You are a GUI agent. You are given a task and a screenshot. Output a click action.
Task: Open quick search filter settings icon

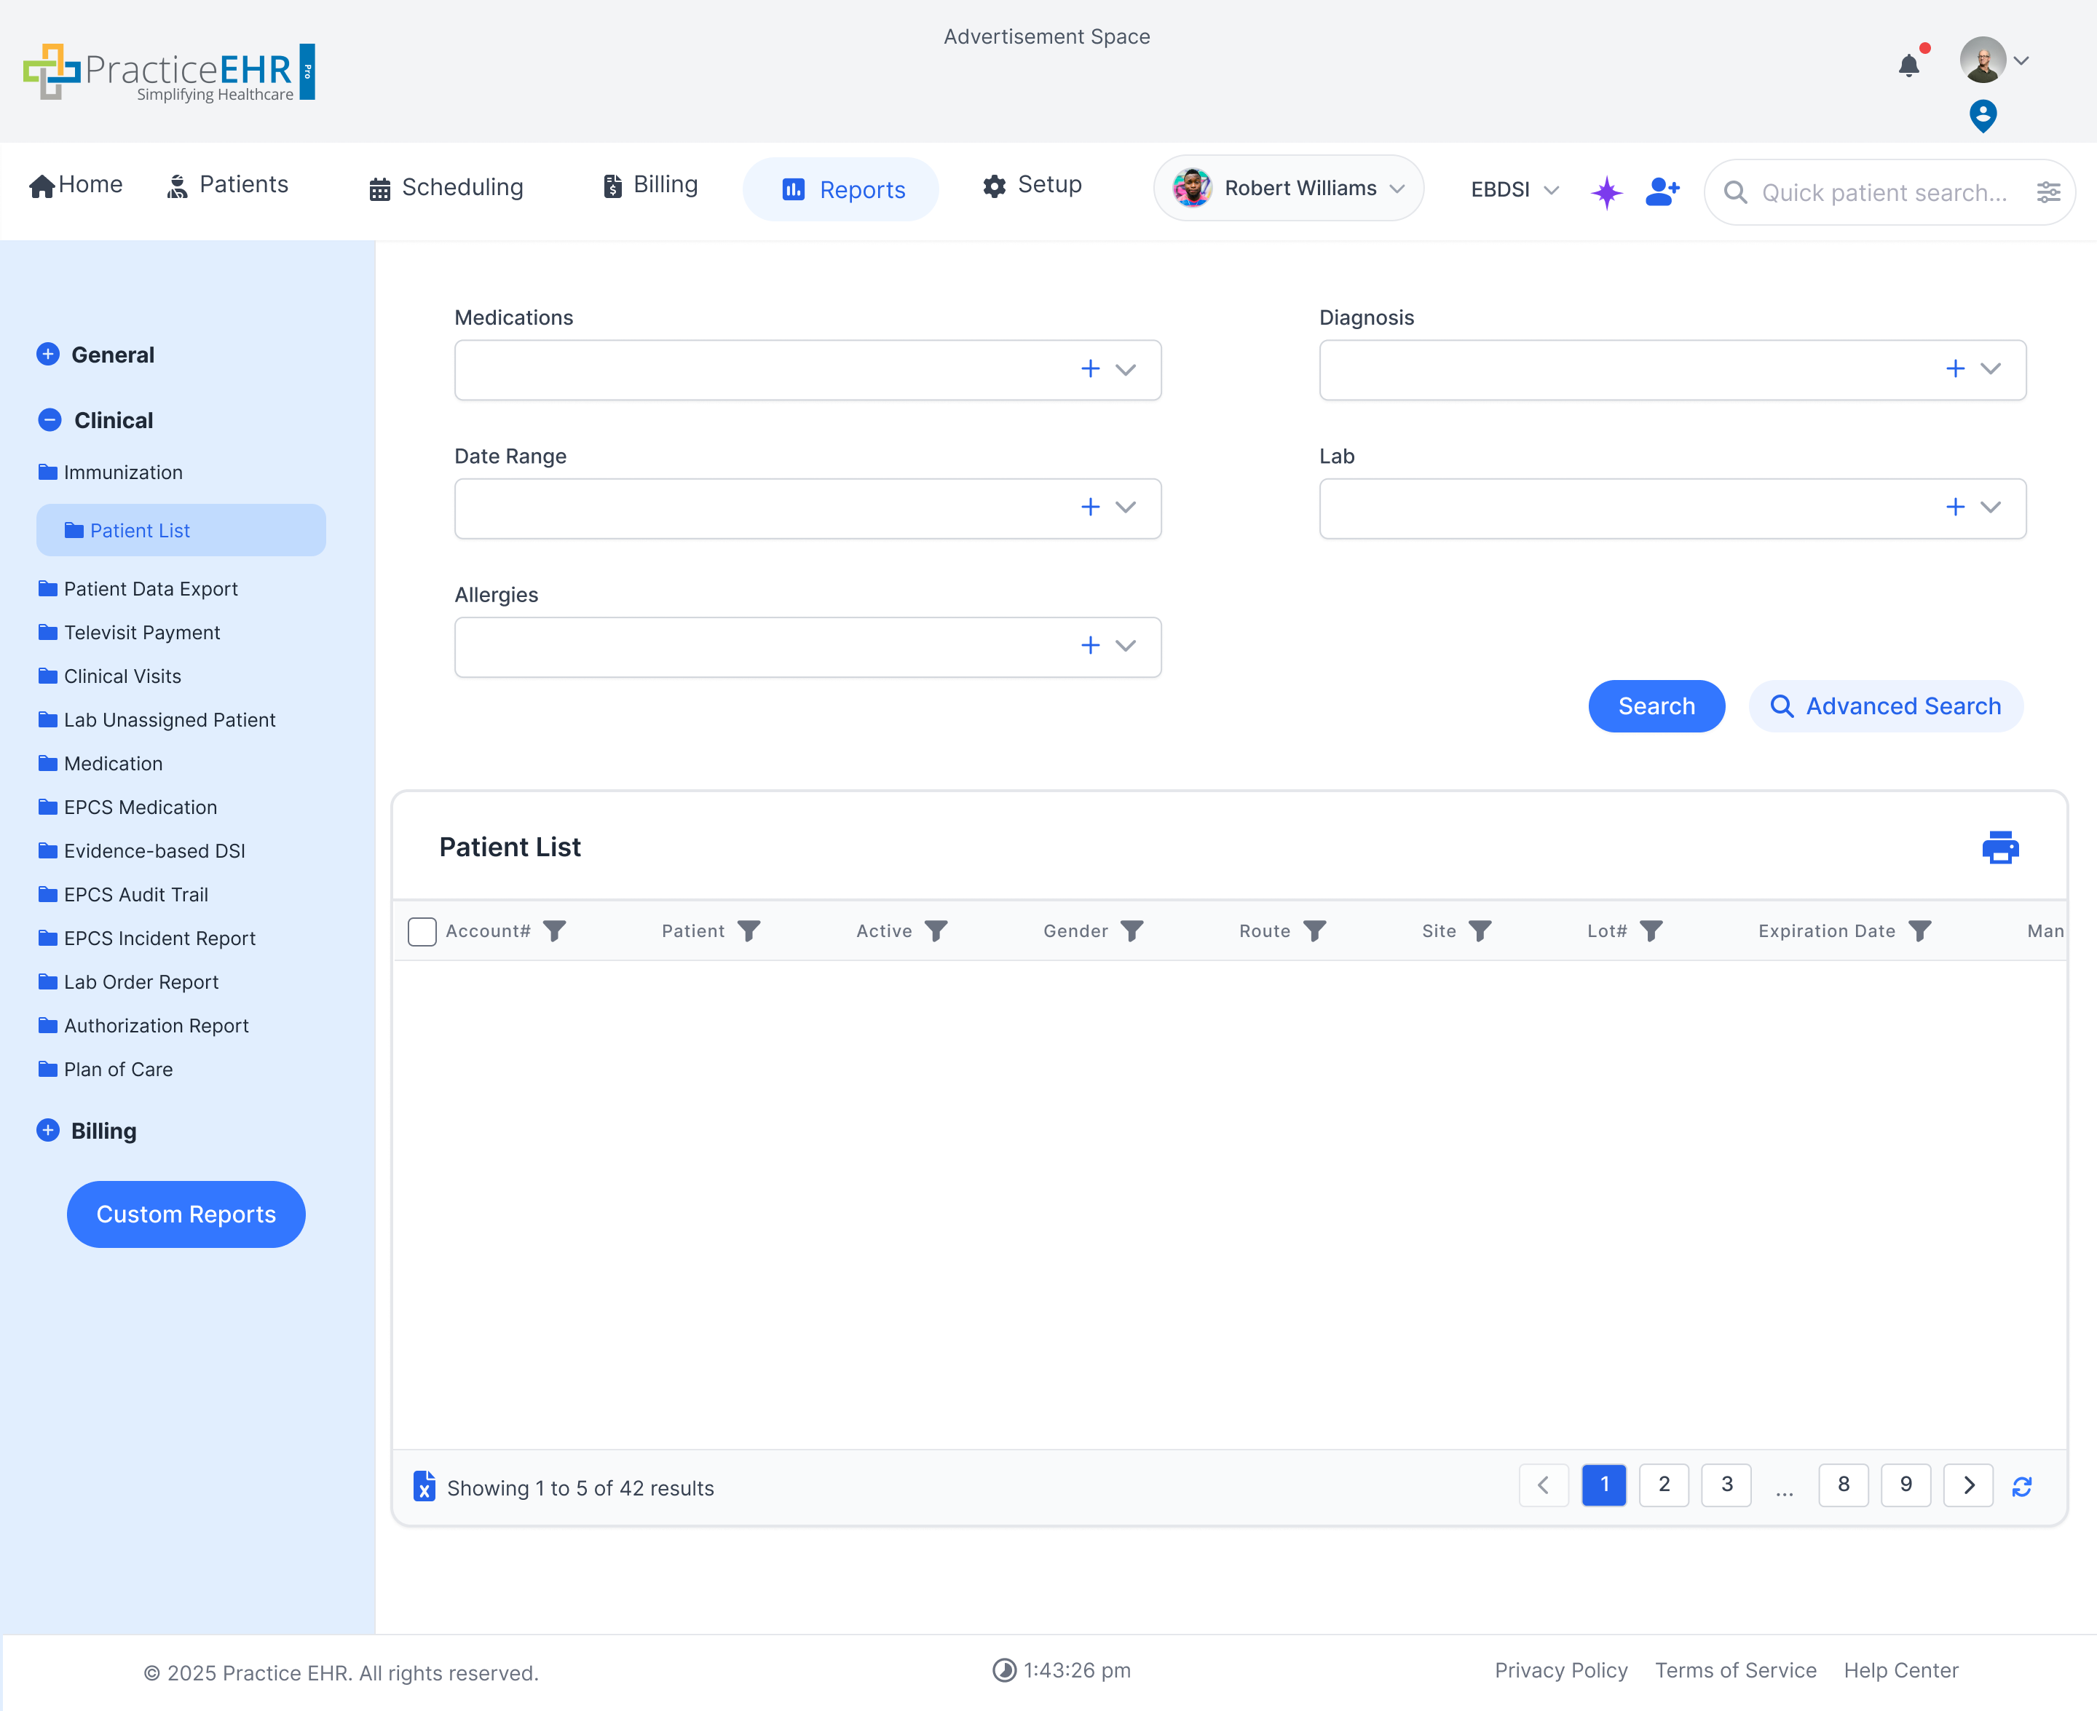(x=2049, y=192)
